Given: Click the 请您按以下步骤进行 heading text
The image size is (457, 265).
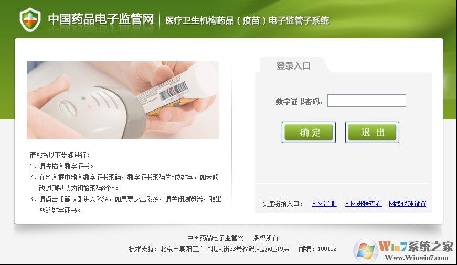Looking at the screenshot, I should [60, 155].
